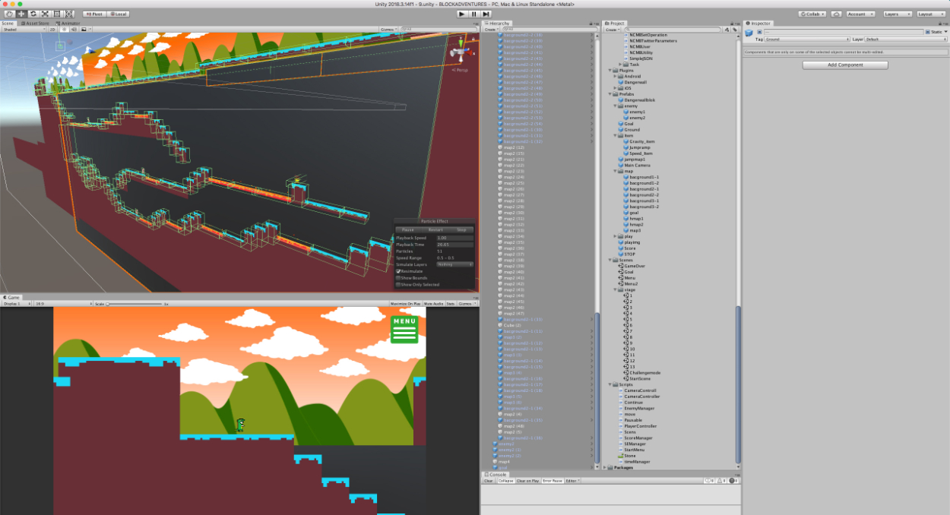
Task: Select the Rect Transform tool
Action: point(58,14)
